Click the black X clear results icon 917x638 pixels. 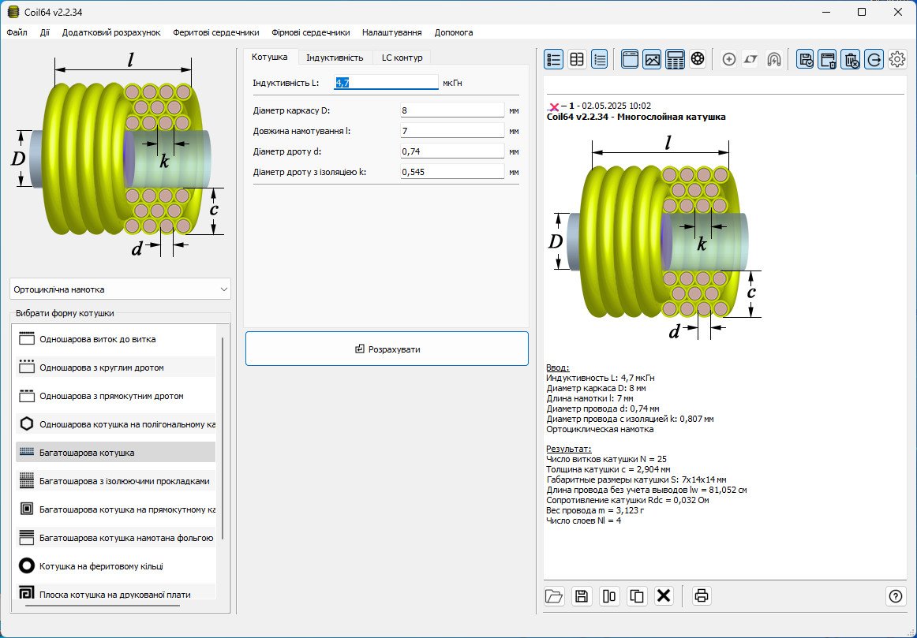coord(664,596)
